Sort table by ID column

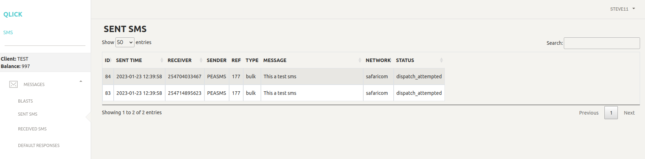(107, 60)
